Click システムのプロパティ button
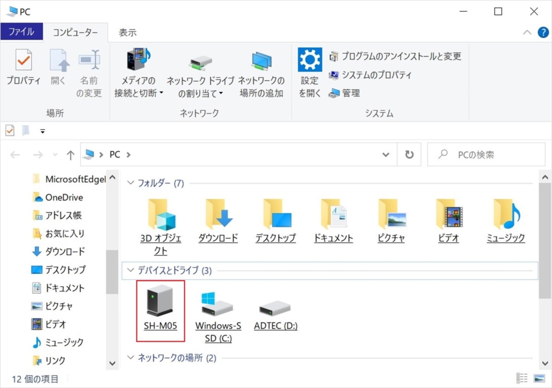The height and width of the screenshot is (388, 552). click(371, 75)
